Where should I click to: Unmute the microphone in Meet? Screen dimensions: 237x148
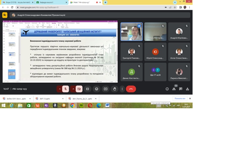[65, 89]
